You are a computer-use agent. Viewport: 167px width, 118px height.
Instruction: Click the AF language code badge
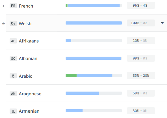[13, 41]
